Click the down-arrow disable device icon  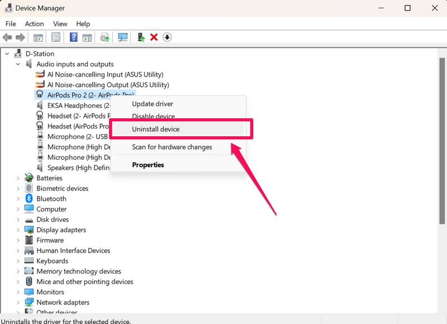pos(167,37)
